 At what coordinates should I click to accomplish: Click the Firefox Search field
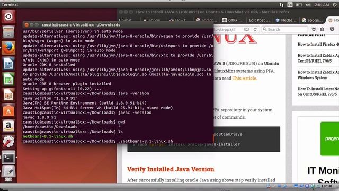(285, 29)
